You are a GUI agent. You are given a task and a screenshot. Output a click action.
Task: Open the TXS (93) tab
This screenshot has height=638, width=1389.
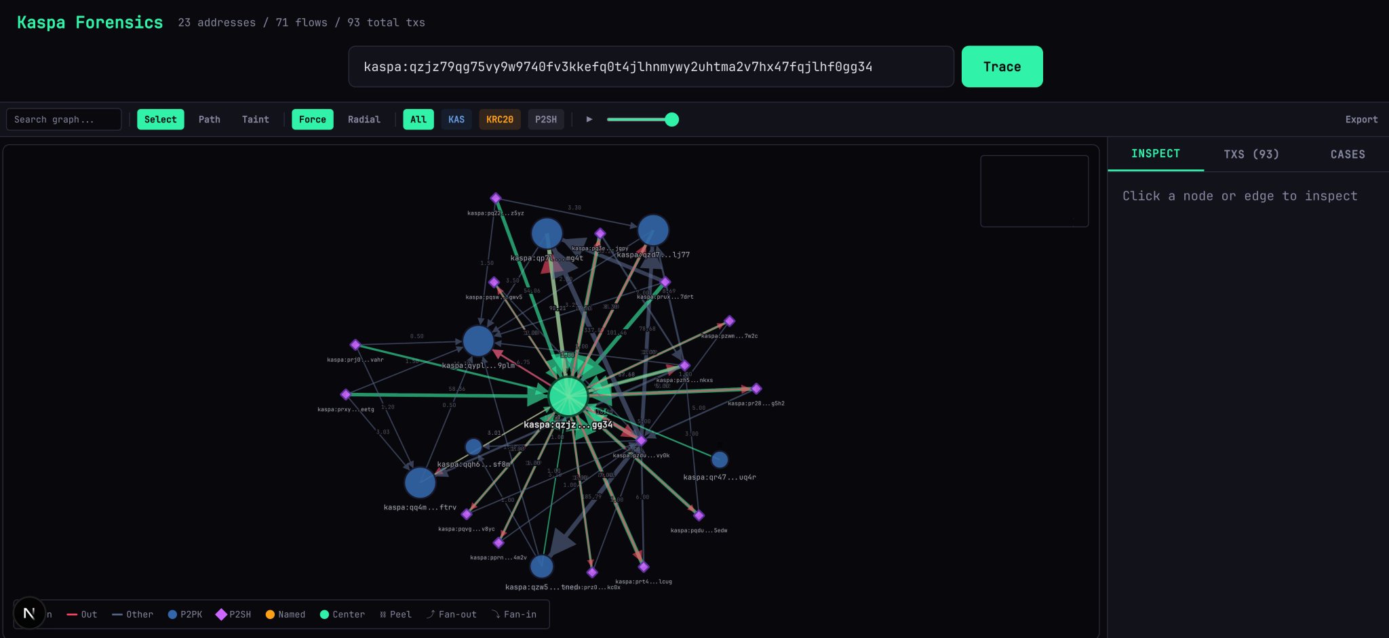coord(1251,154)
